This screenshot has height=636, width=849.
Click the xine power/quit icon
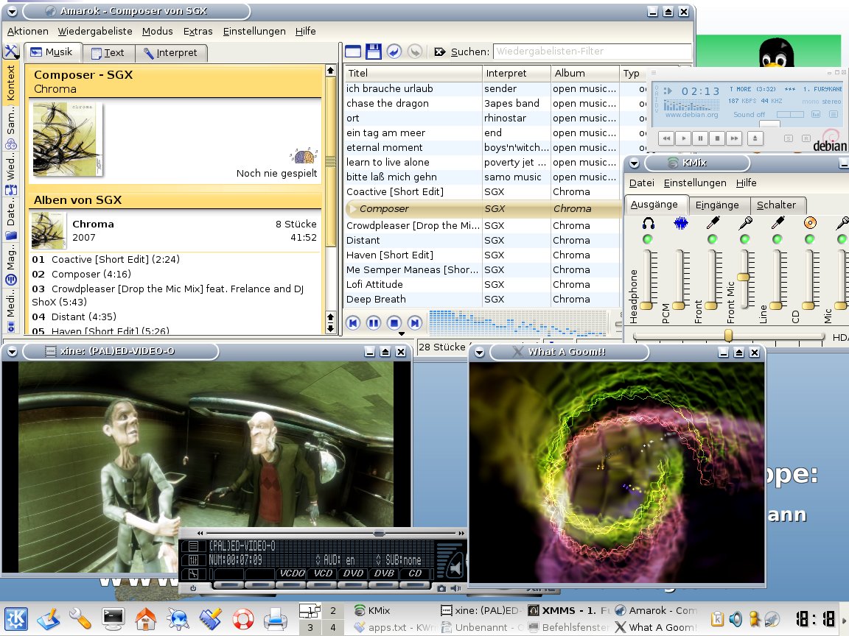[193, 588]
